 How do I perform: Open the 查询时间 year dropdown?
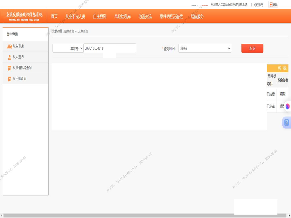[205, 48]
